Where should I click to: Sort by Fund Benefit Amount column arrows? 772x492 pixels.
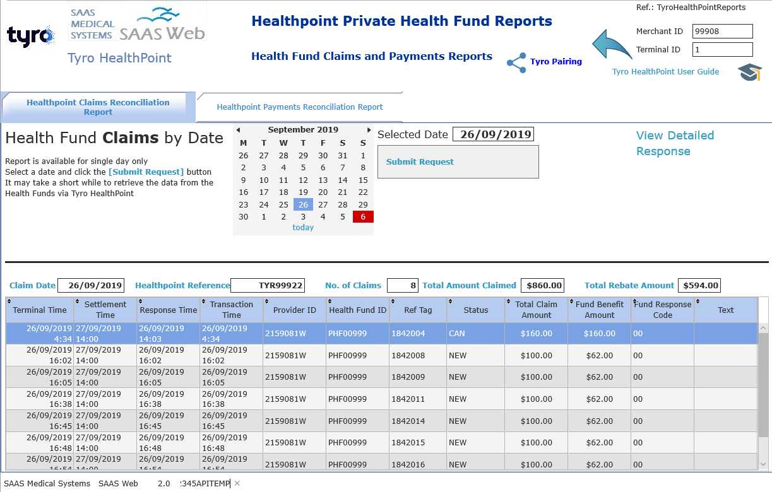click(571, 302)
